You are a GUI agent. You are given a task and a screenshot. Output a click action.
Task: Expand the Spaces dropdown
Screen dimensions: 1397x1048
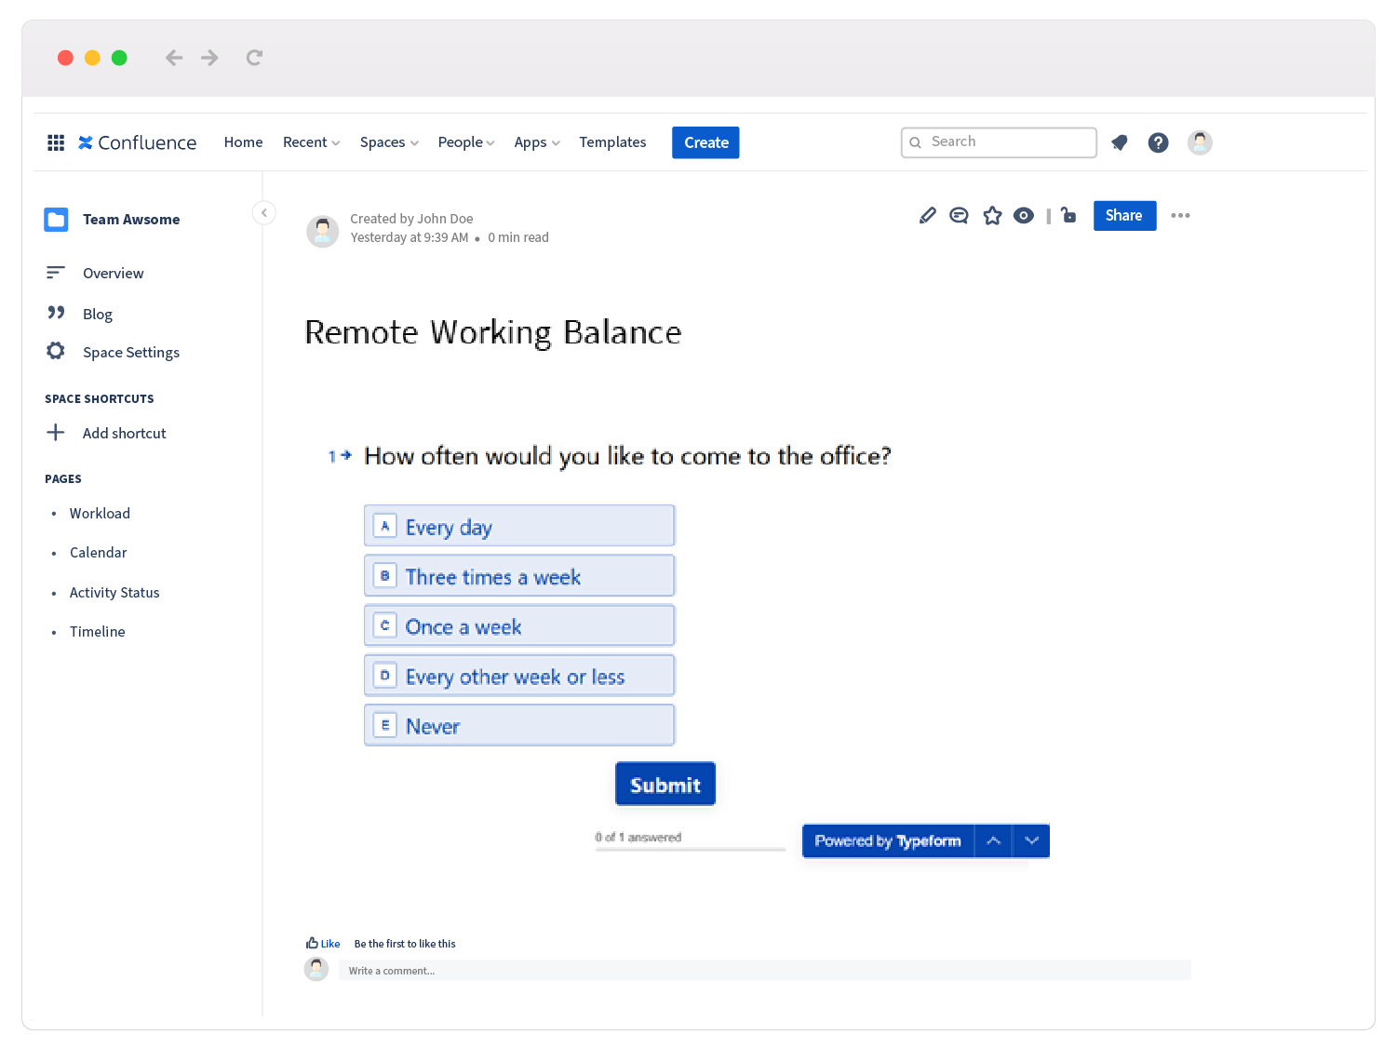[389, 142]
